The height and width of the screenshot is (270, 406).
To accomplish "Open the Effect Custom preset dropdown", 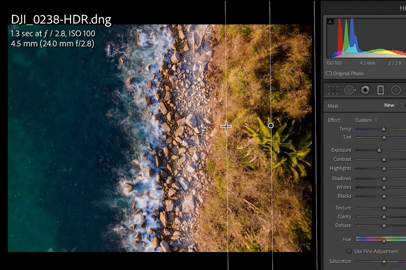I will pos(366,120).
